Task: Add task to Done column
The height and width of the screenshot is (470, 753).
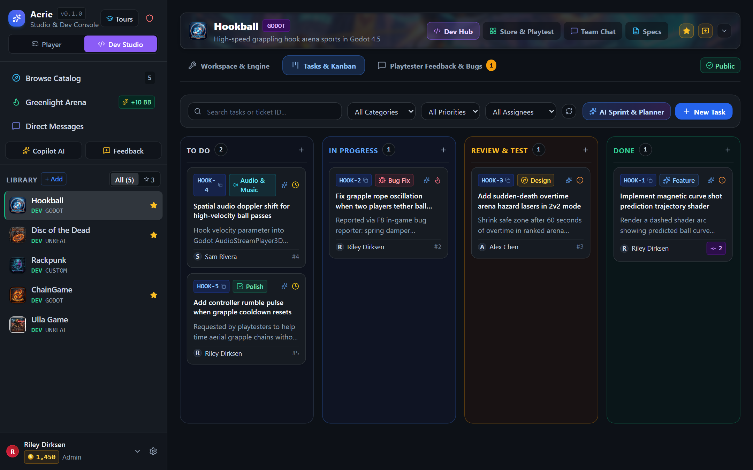Action: coord(728,150)
